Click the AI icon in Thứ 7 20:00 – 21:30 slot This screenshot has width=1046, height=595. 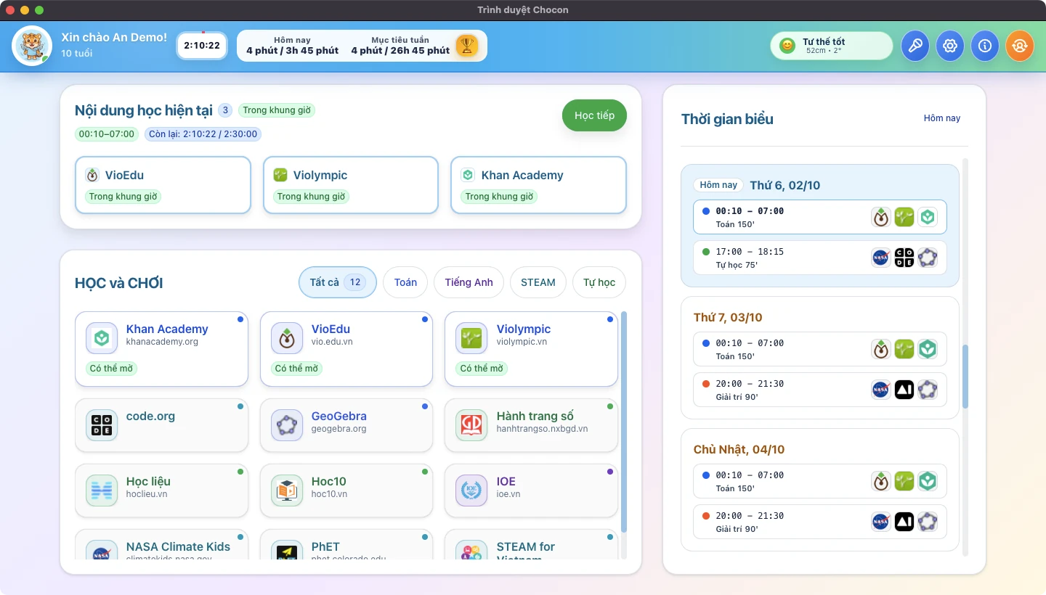click(904, 390)
